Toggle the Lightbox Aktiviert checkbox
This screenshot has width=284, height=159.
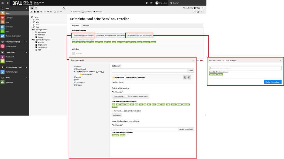point(73,53)
